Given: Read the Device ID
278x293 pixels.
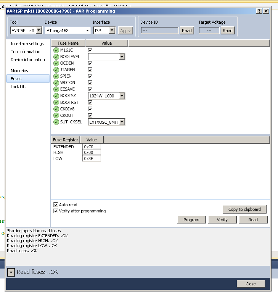Looking at the screenshot, I should pos(187,31).
